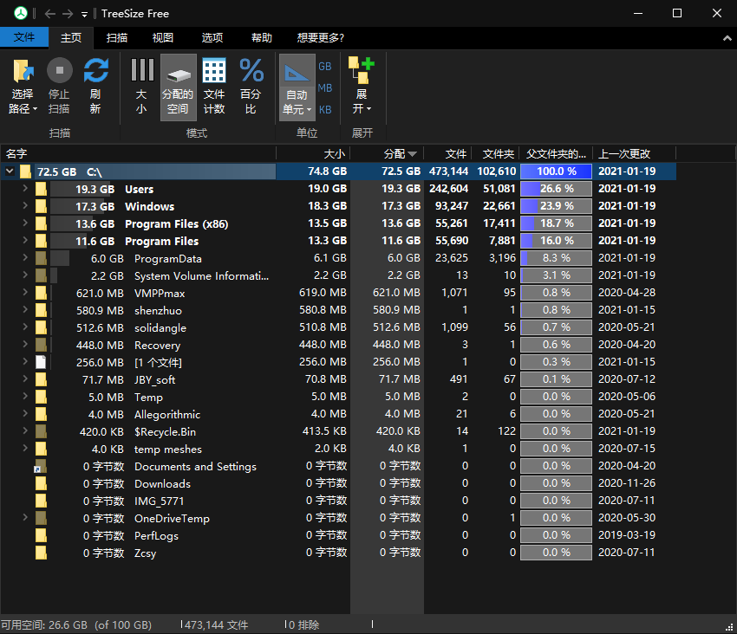The width and height of the screenshot is (737, 634).
Task: Open the 扫描 (Scan) ribbon tab
Action: pyautogui.click(x=117, y=38)
